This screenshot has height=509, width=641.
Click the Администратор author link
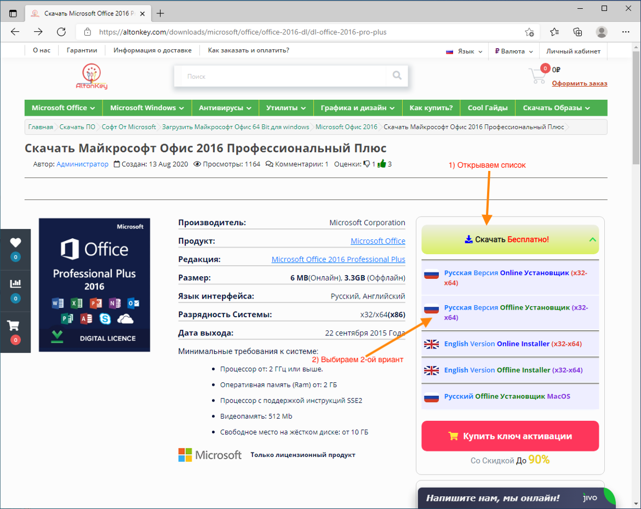(x=83, y=164)
